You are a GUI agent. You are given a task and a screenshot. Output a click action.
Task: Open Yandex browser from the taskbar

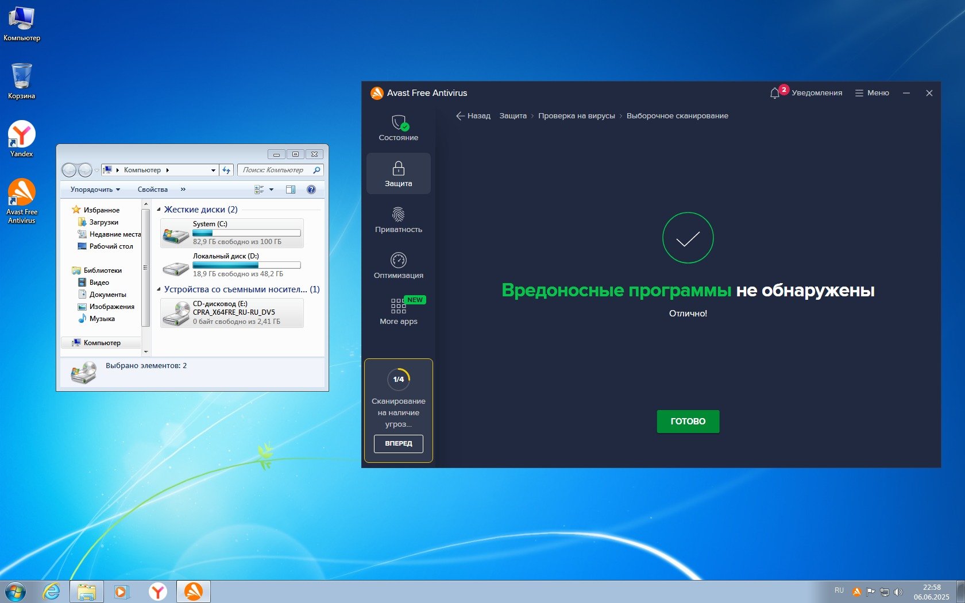click(157, 592)
